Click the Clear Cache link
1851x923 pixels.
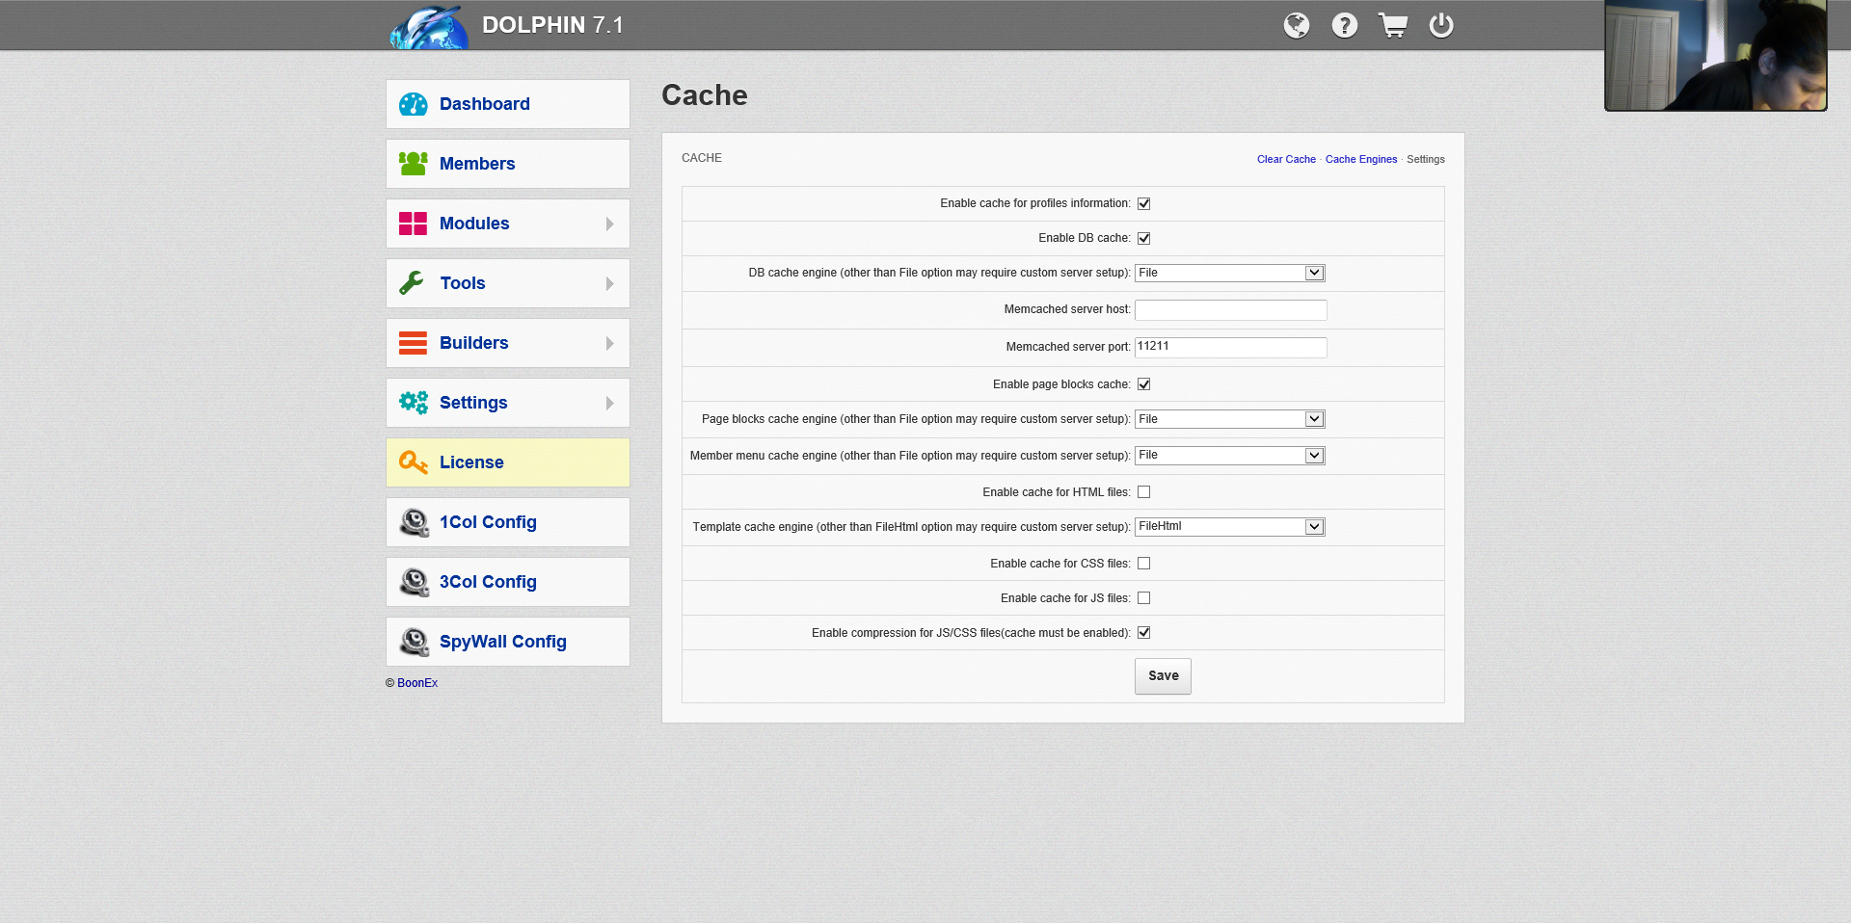tap(1286, 160)
